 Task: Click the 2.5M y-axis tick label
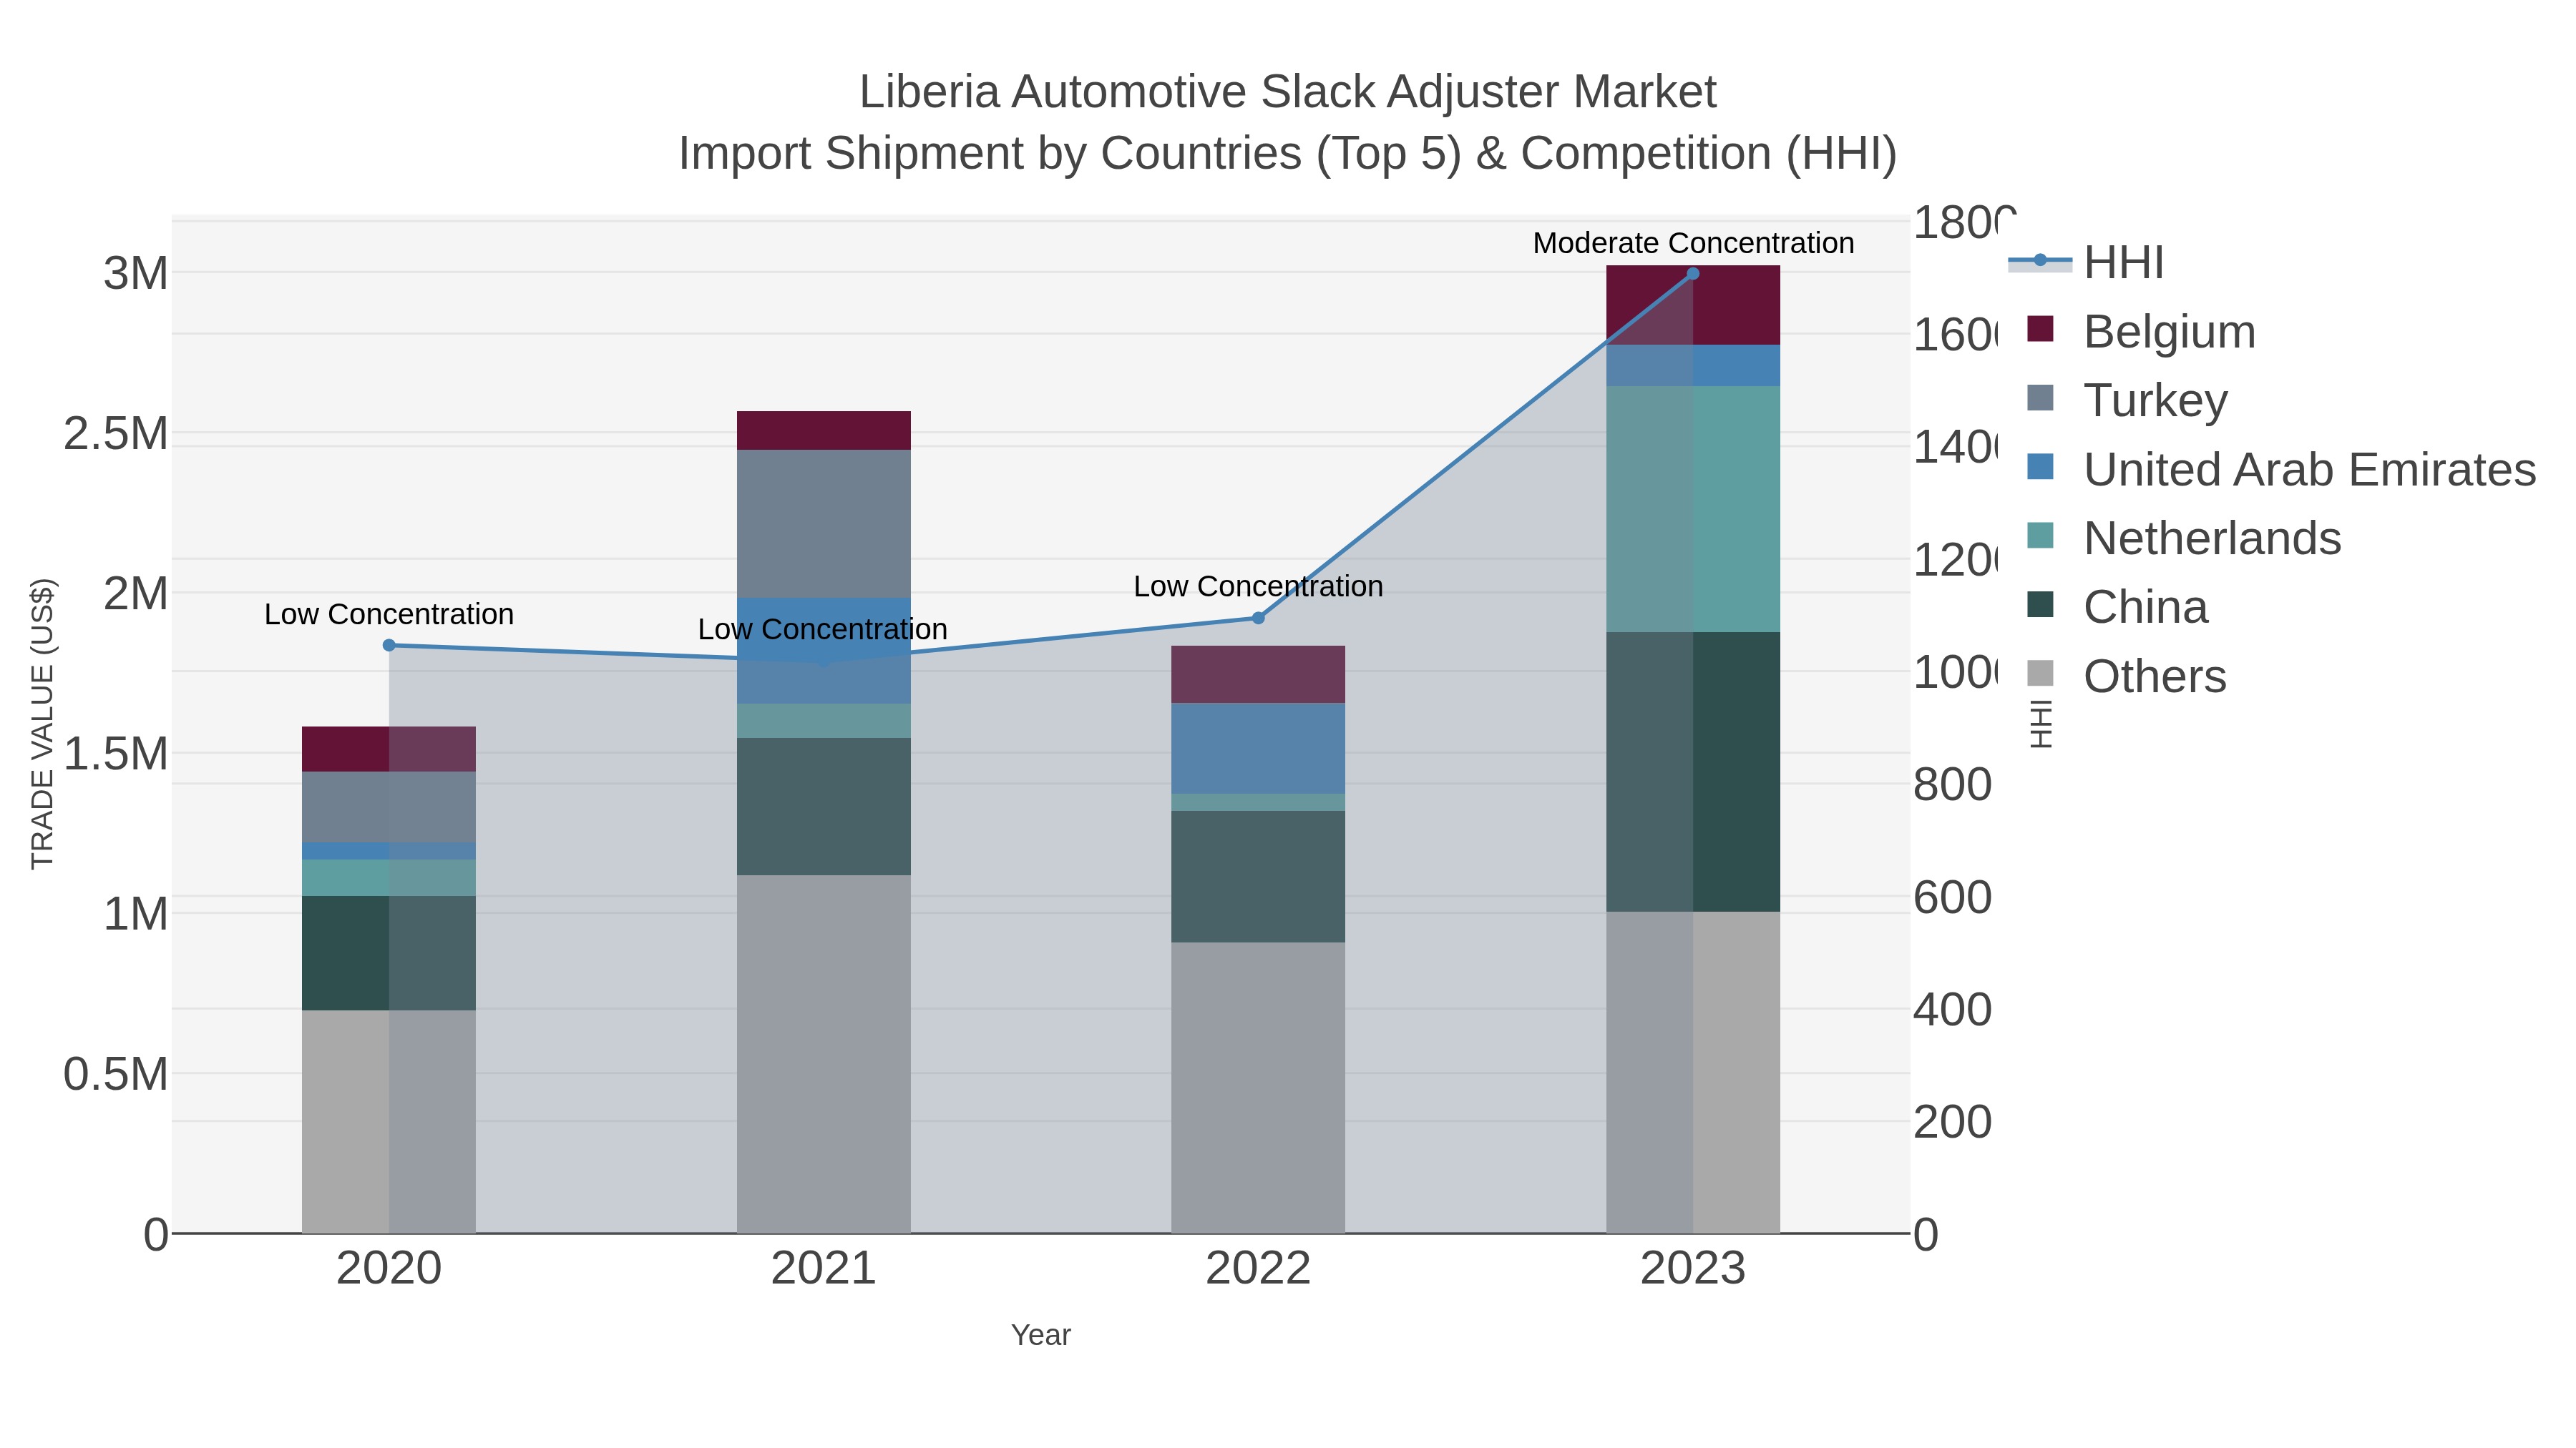click(116, 434)
